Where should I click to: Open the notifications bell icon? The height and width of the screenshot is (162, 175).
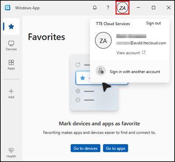(x=95, y=7)
